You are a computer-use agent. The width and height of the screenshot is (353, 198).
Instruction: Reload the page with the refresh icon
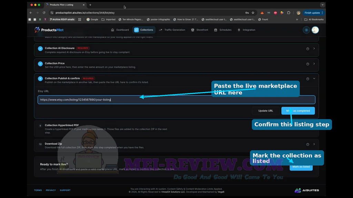[44, 13]
